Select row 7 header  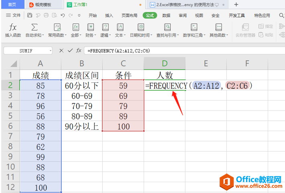click(x=10, y=136)
